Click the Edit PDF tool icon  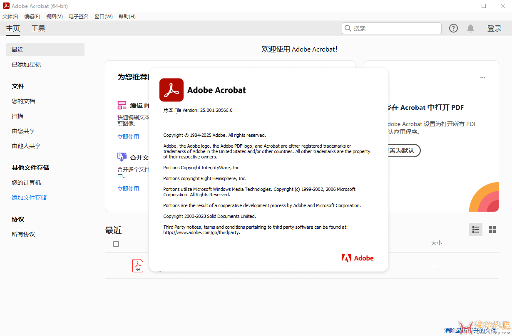click(x=122, y=105)
